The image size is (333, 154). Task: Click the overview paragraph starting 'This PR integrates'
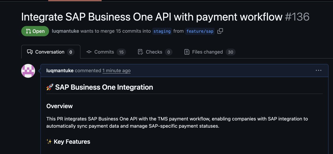[177, 122]
